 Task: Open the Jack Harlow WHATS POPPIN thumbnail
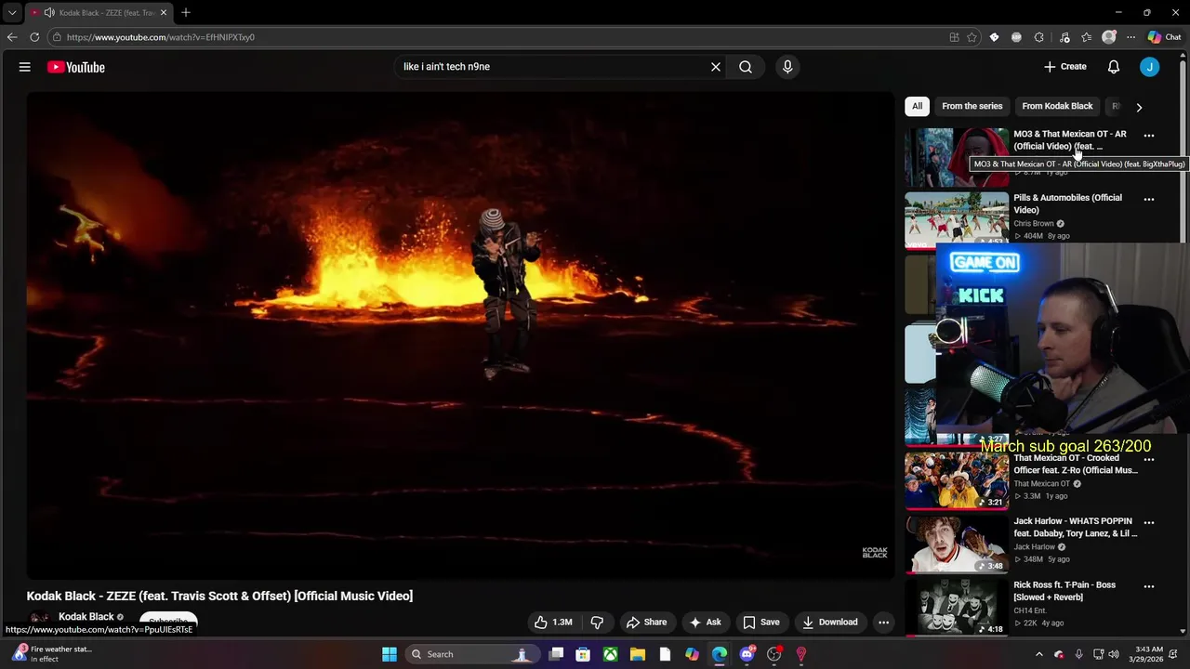point(957,544)
